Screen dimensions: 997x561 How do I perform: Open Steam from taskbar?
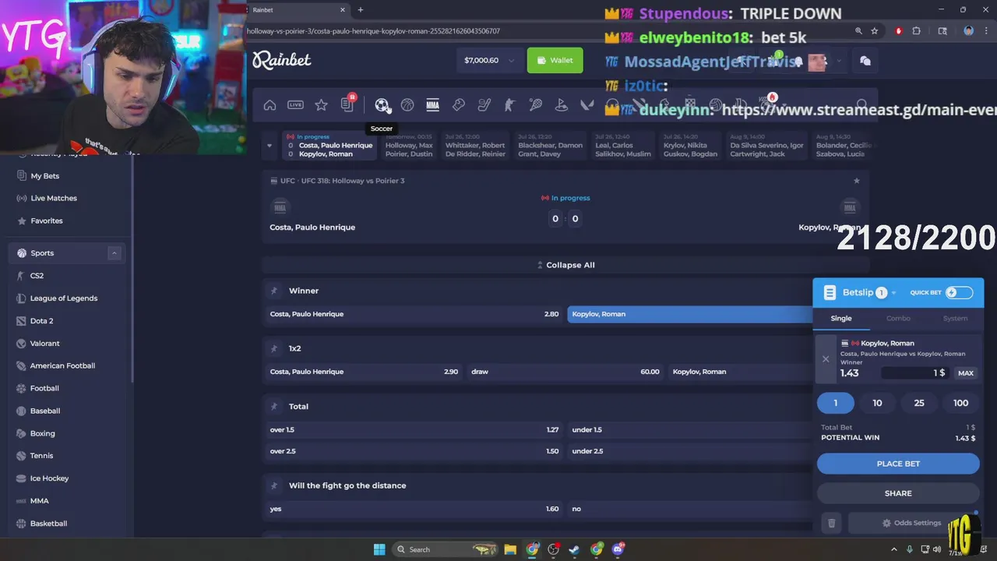coord(574,549)
